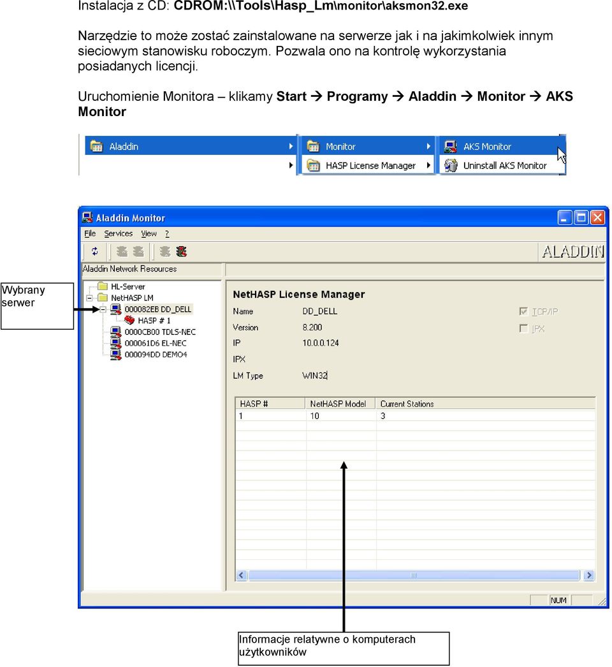Click the Current Stations column header
The image size is (612, 667).
pyautogui.click(x=485, y=403)
